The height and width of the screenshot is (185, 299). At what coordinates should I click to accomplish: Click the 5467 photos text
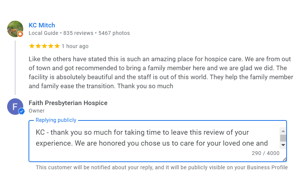tap(114, 33)
